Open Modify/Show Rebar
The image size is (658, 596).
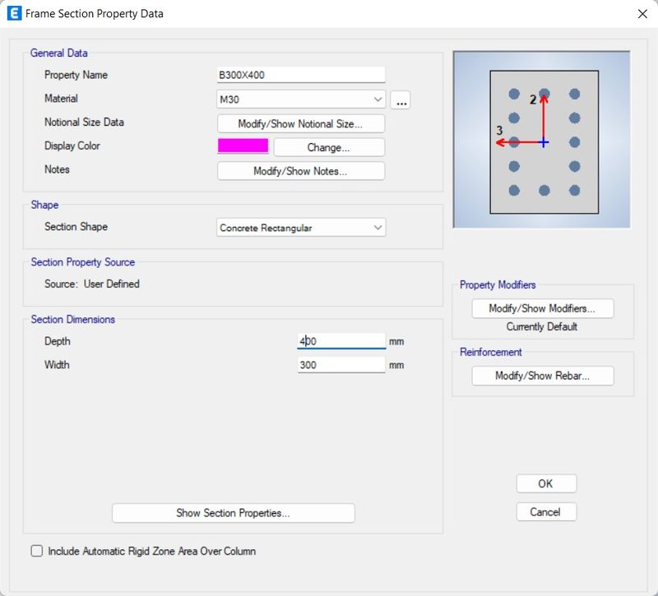point(543,376)
